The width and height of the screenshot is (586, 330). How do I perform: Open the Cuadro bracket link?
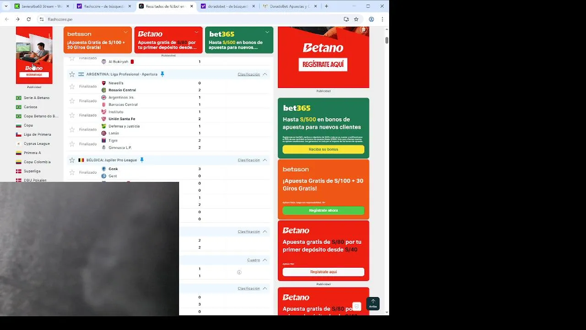pyautogui.click(x=254, y=260)
